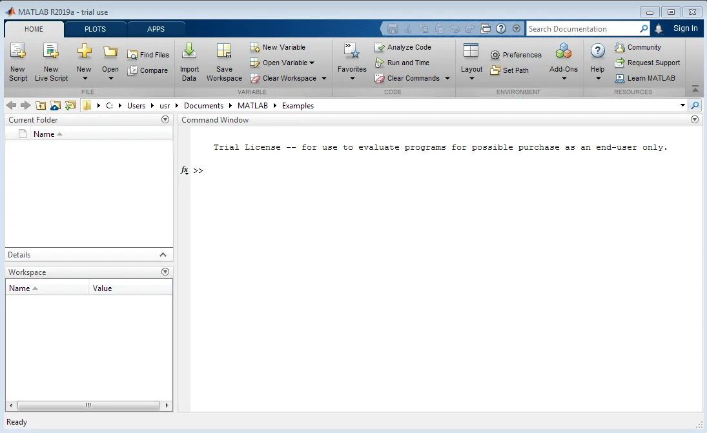This screenshot has height=433, width=707.
Task: Click Save Workspace
Action: click(224, 62)
